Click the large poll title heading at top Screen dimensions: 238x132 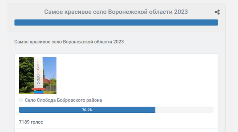116,12
